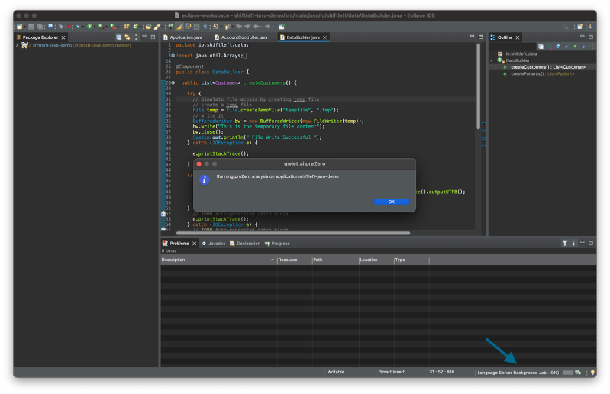Click the Type column header
Viewport: 610px width, 394px height.
point(412,260)
